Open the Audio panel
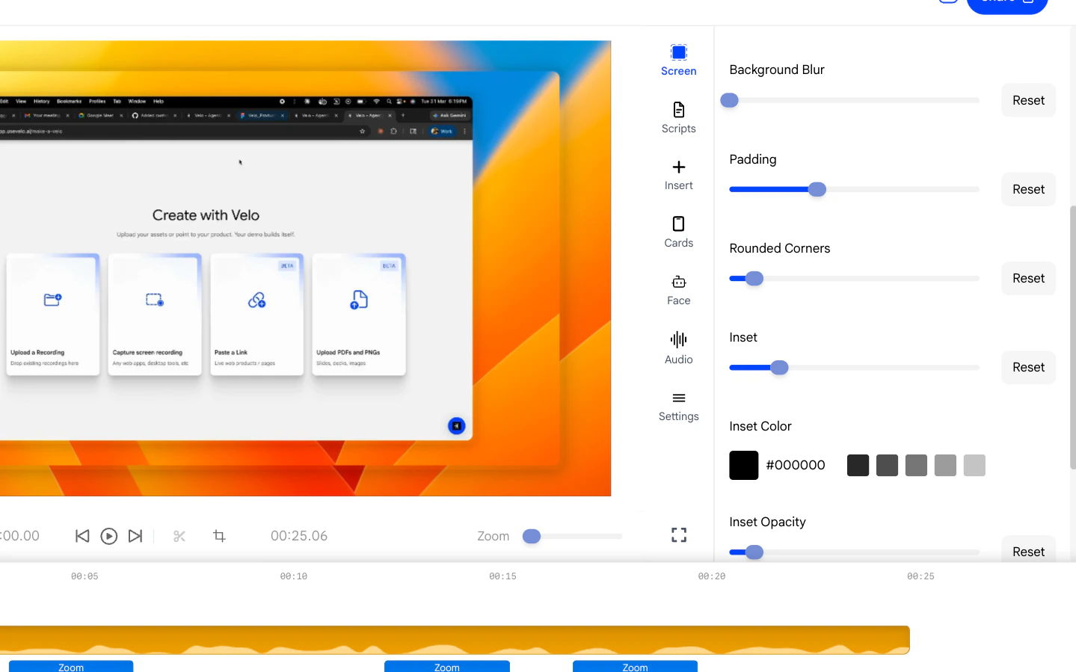The image size is (1076, 672). 678,348
